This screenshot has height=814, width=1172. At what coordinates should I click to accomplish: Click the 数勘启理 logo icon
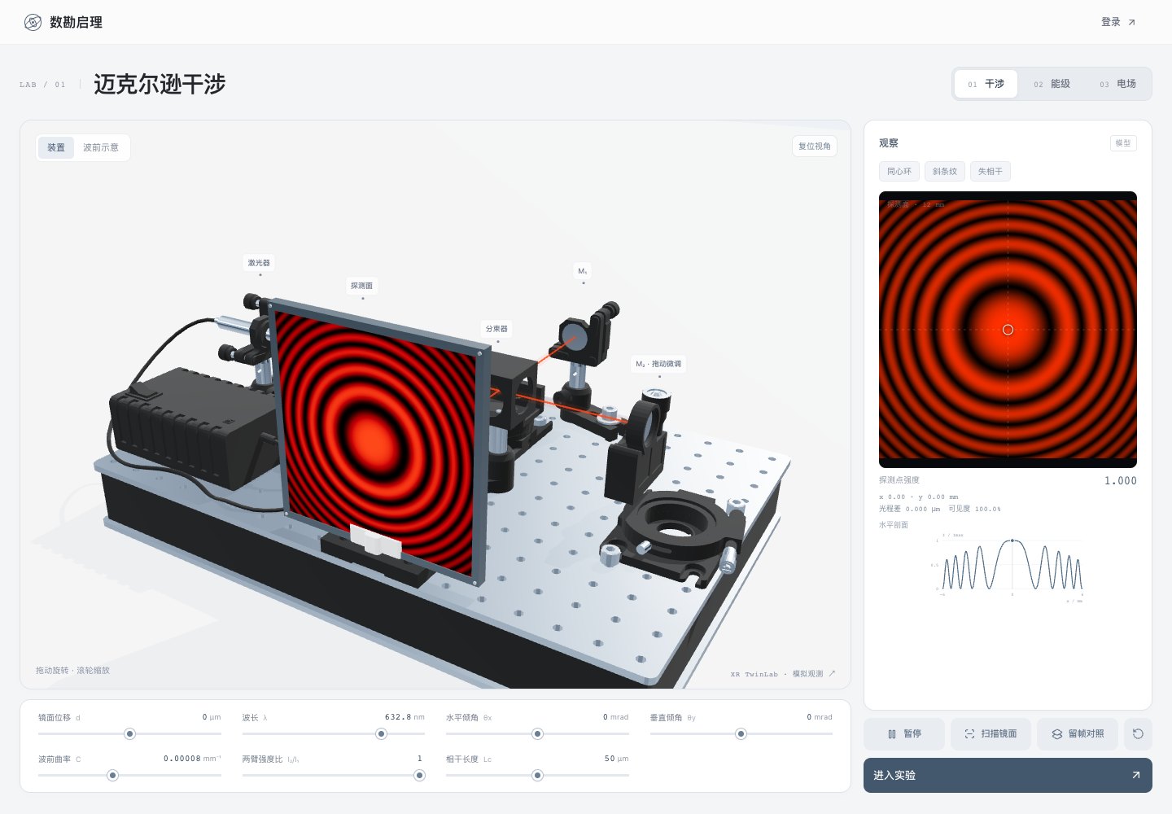[33, 22]
